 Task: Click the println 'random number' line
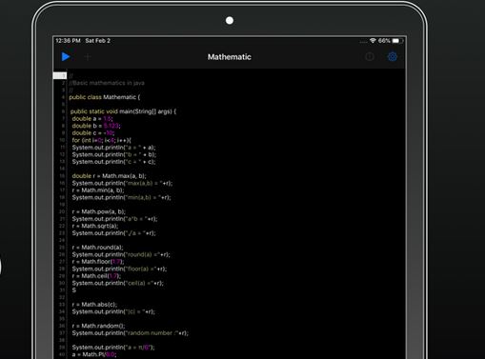131,333
